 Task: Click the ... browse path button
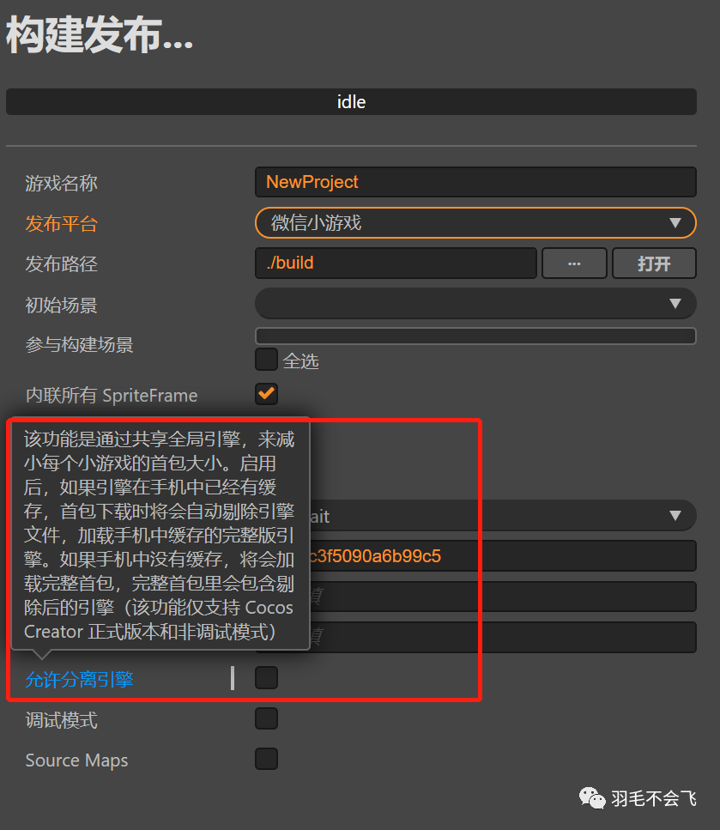coord(574,264)
